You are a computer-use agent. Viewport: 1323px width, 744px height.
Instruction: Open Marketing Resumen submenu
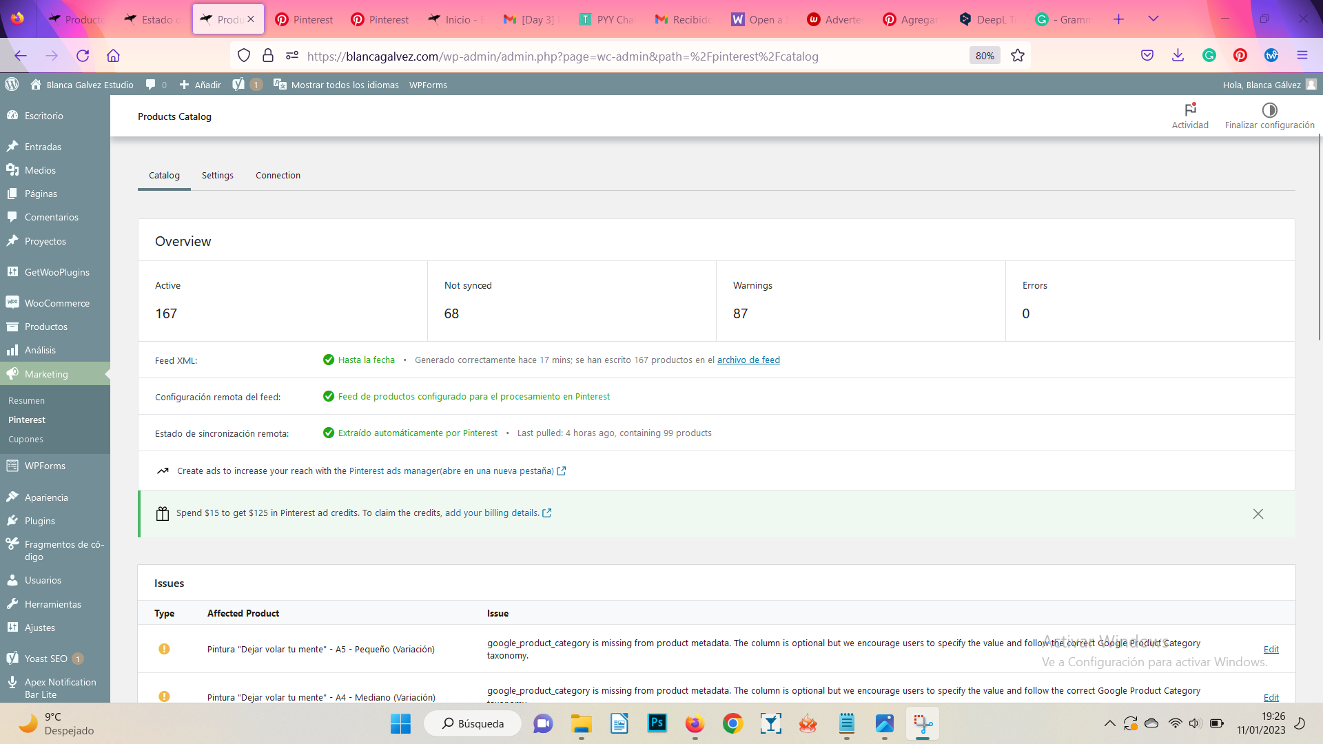[x=26, y=400]
